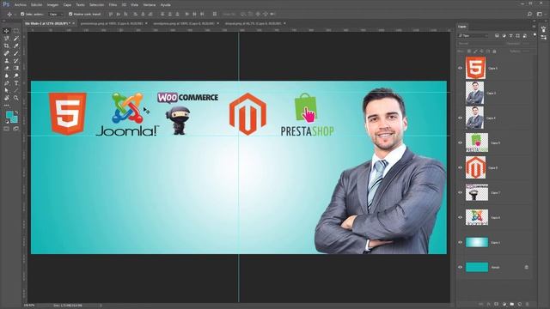Select the History Brush tool
This screenshot has width=550, height=309.
[16, 61]
